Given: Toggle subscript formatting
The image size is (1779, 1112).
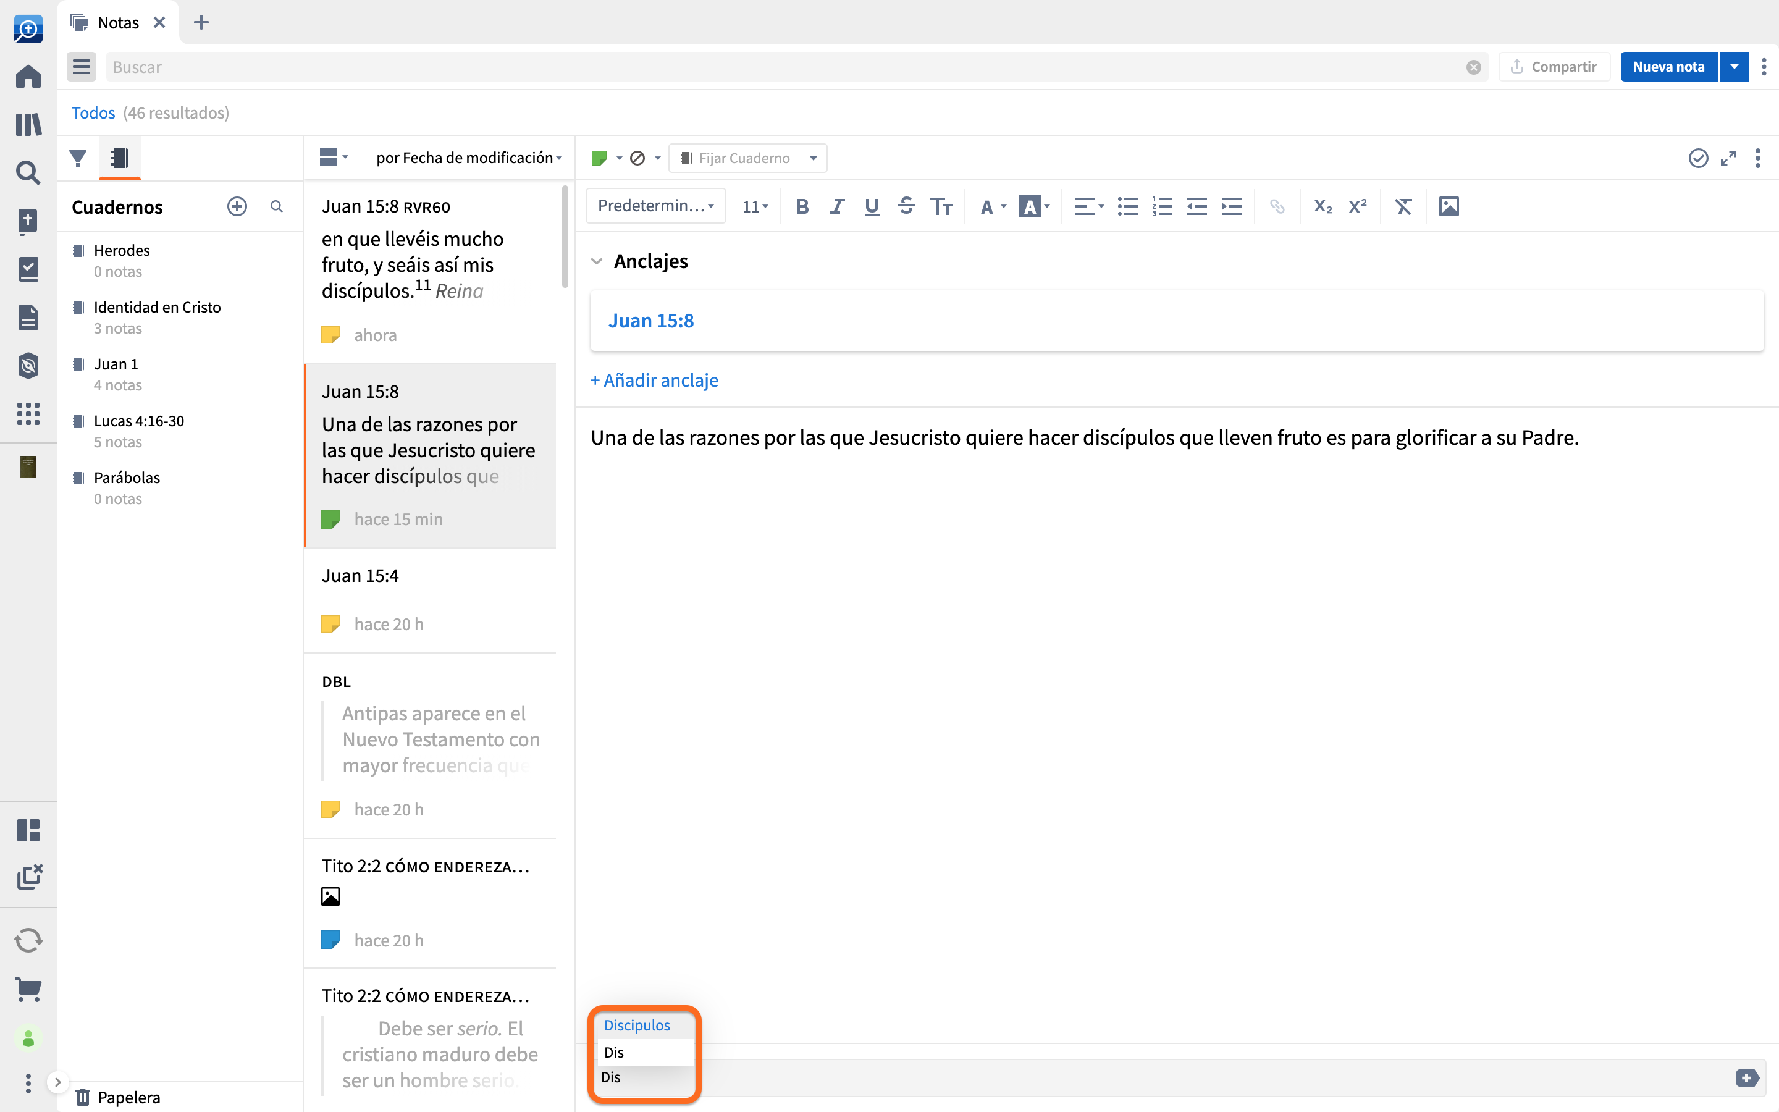Looking at the screenshot, I should [1323, 207].
